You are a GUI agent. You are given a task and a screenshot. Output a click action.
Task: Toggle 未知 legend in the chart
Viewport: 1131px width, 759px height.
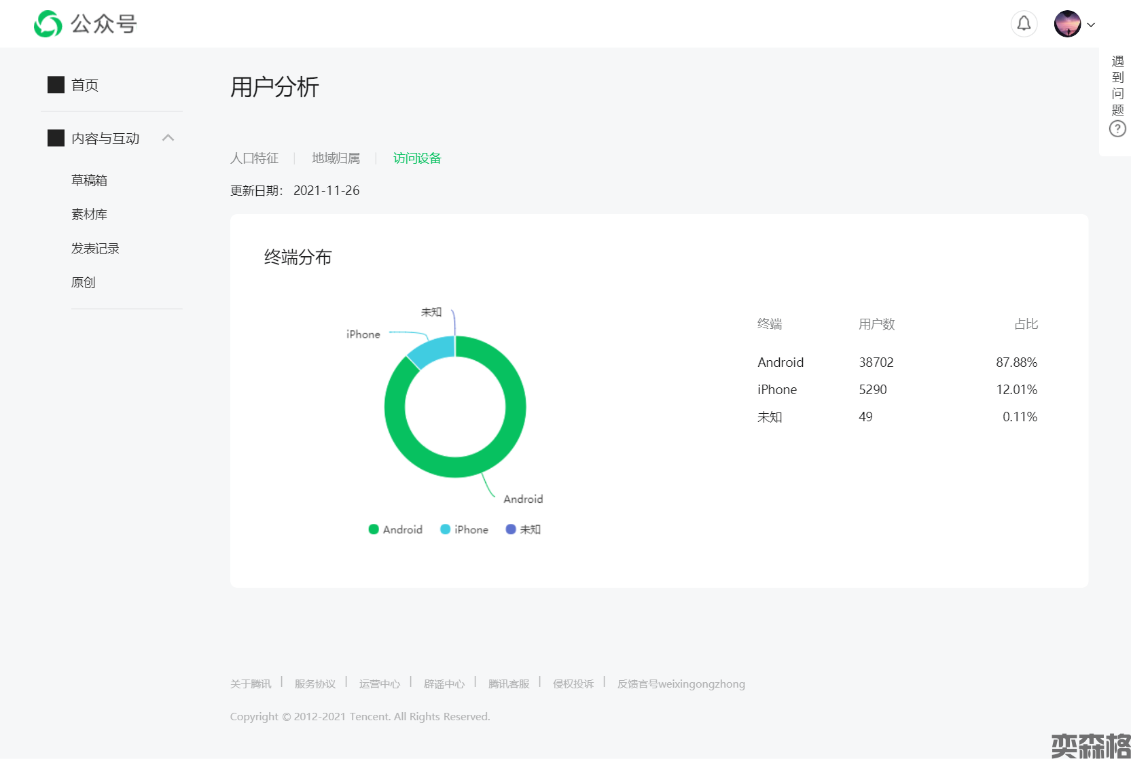523,529
